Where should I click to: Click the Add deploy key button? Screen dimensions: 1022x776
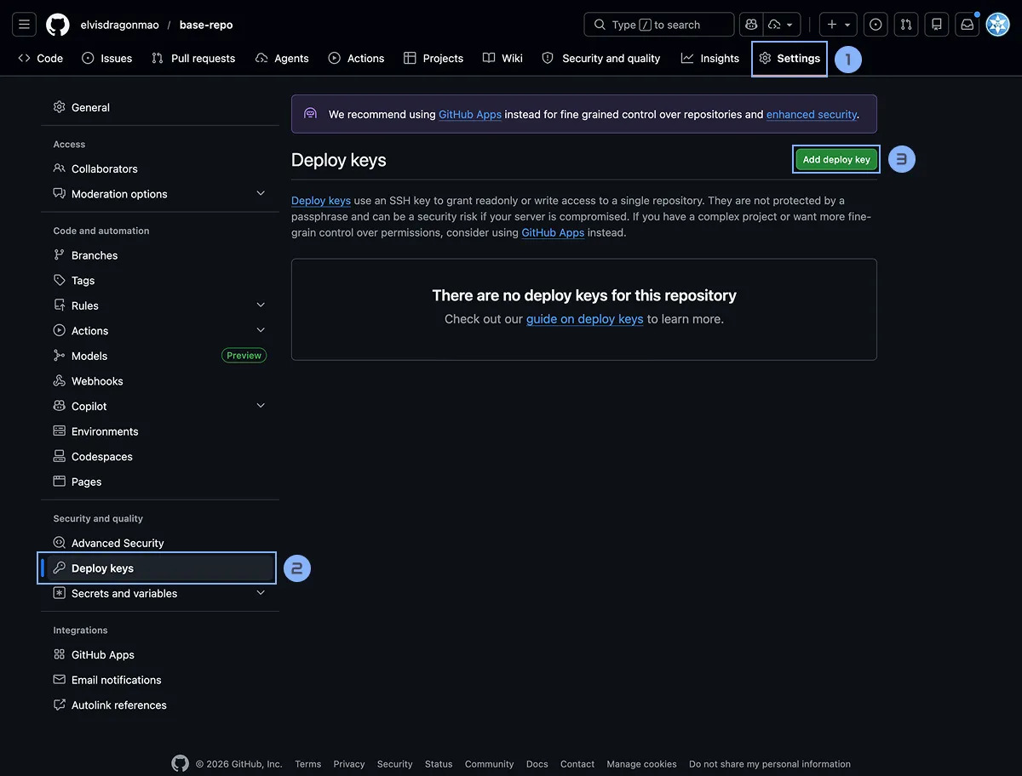pos(835,159)
